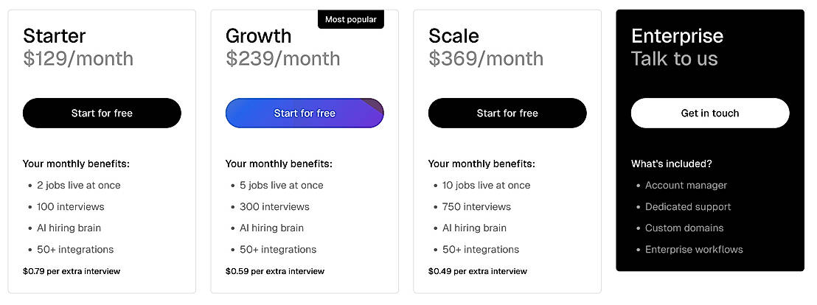This screenshot has width=817, height=305.
Task: Select the Growth plan title
Action: [258, 35]
